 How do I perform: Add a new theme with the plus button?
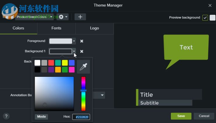pyautogui.click(x=80, y=17)
